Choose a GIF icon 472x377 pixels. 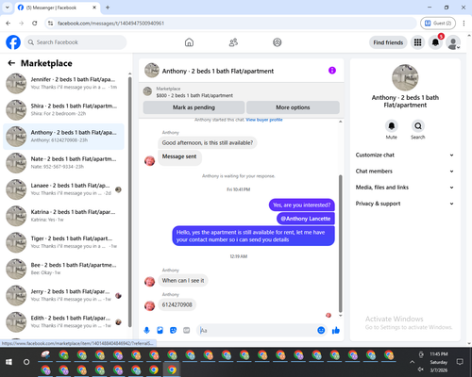click(187, 330)
